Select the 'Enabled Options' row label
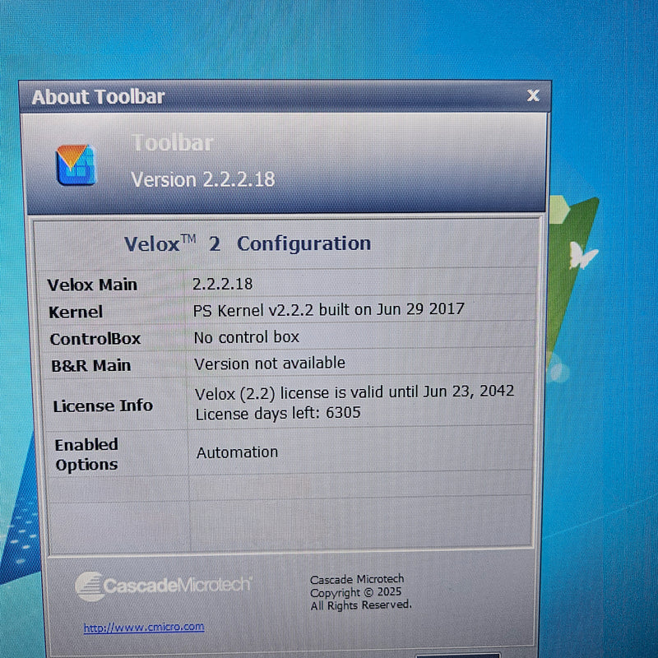Image resolution: width=658 pixels, height=658 pixels. [x=86, y=455]
